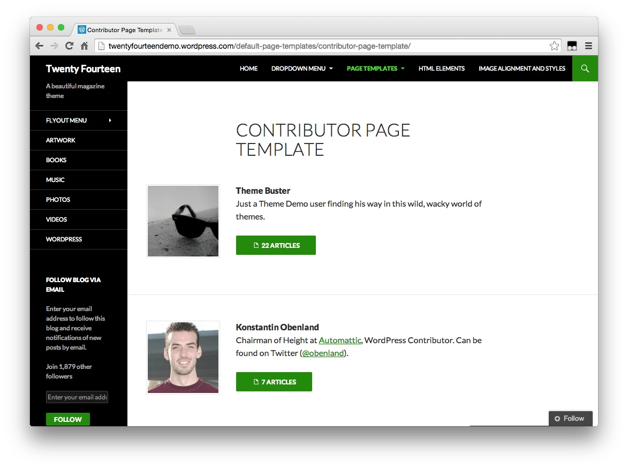Click the WordPress favicon on the tab
This screenshot has height=469, width=628.
click(x=82, y=29)
